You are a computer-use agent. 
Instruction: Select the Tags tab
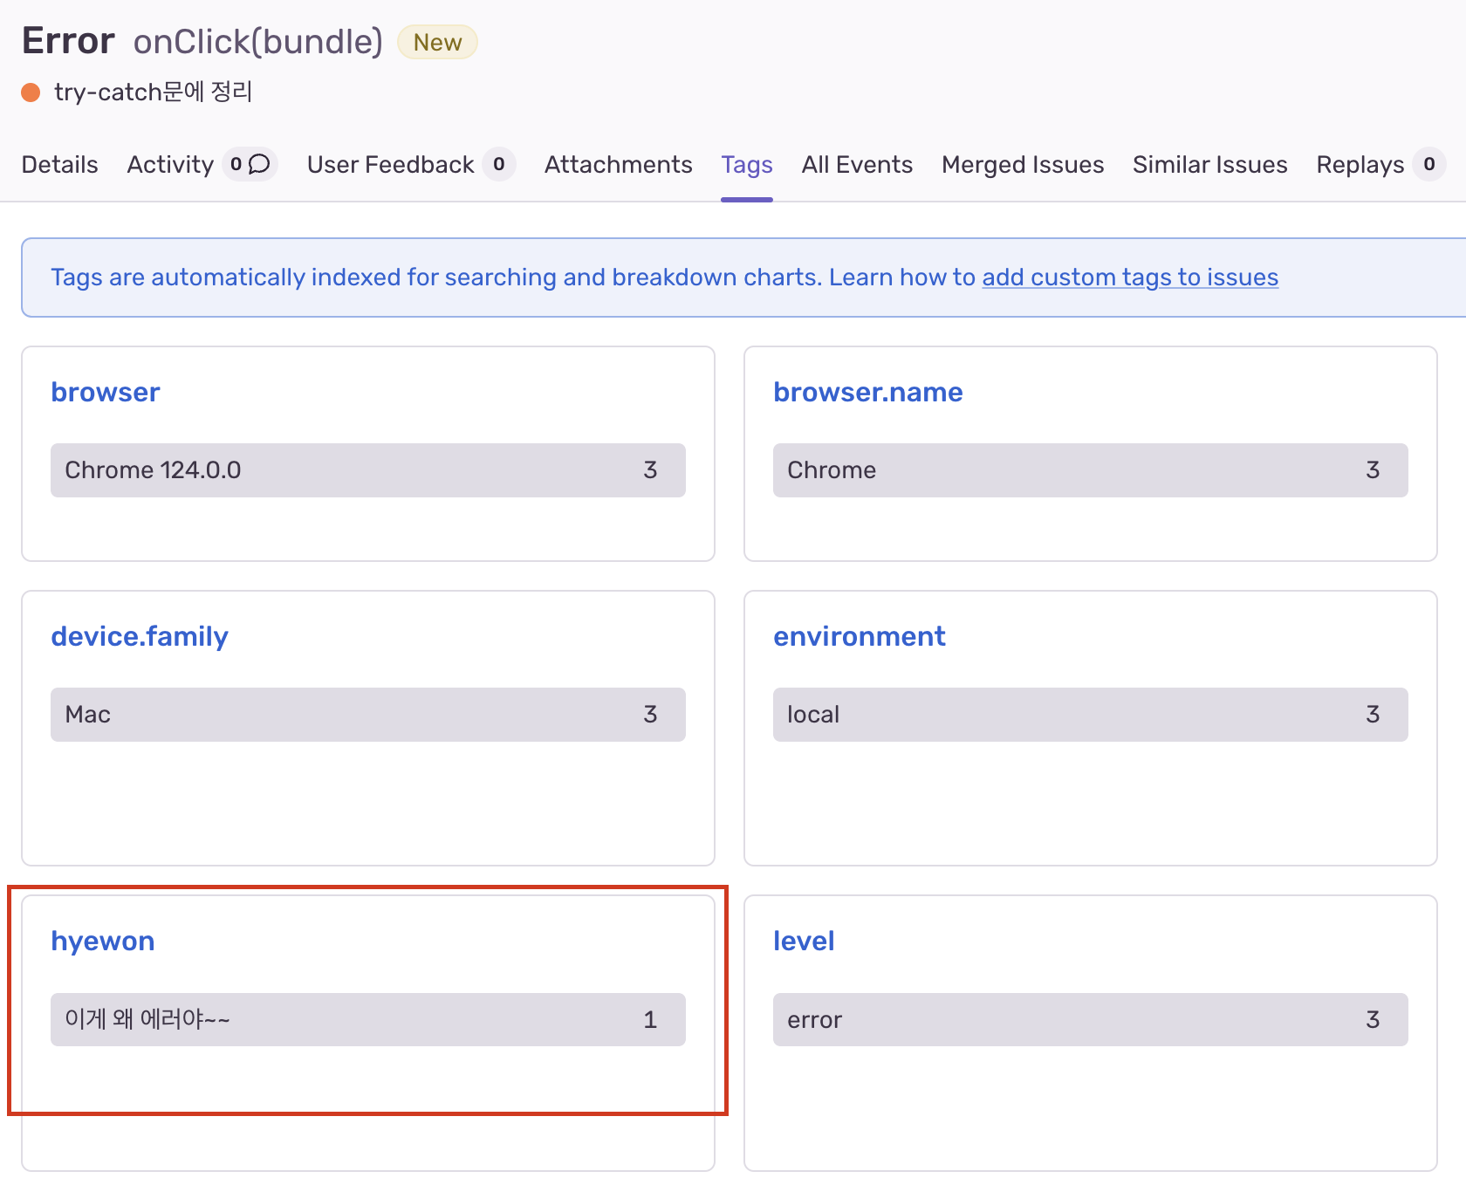point(747,164)
